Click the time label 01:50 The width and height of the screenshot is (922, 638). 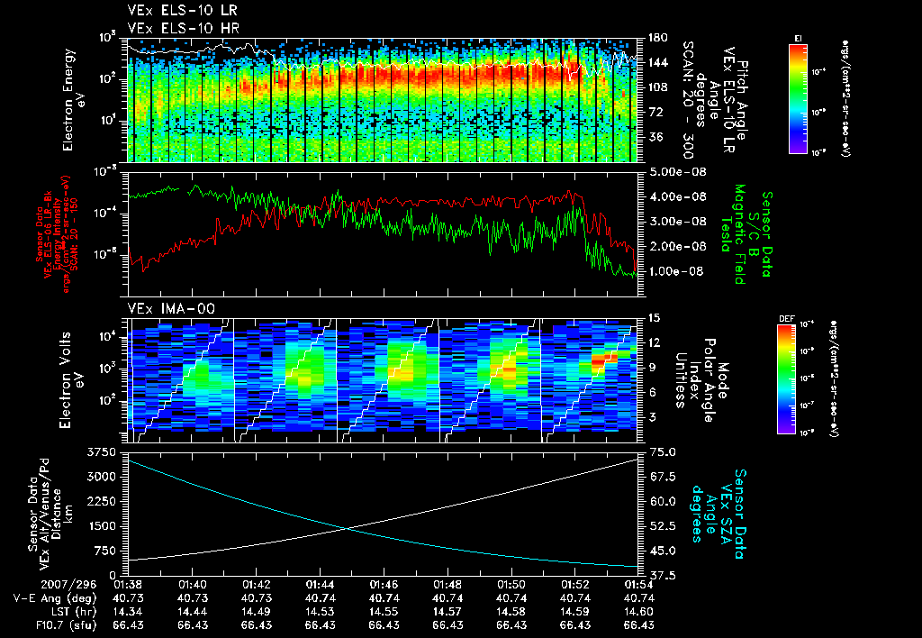click(511, 585)
